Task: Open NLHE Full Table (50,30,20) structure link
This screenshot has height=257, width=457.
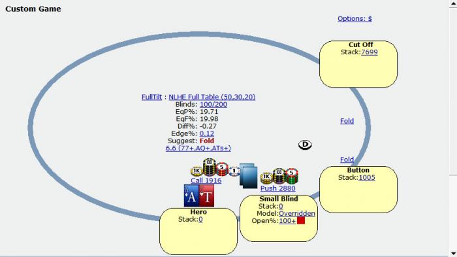Action: pos(212,97)
